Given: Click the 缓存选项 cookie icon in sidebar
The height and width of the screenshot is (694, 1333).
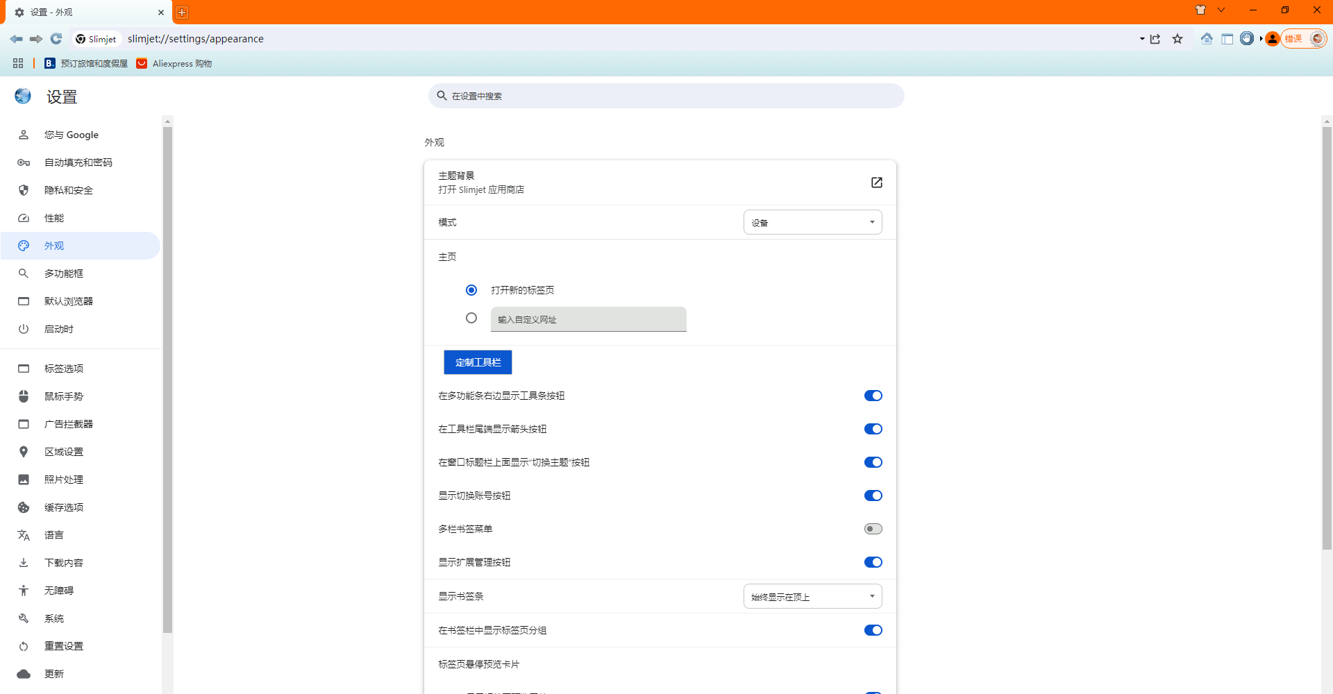Looking at the screenshot, I should tap(24, 507).
